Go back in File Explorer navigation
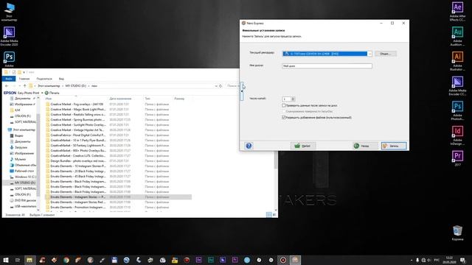 click(x=7, y=86)
